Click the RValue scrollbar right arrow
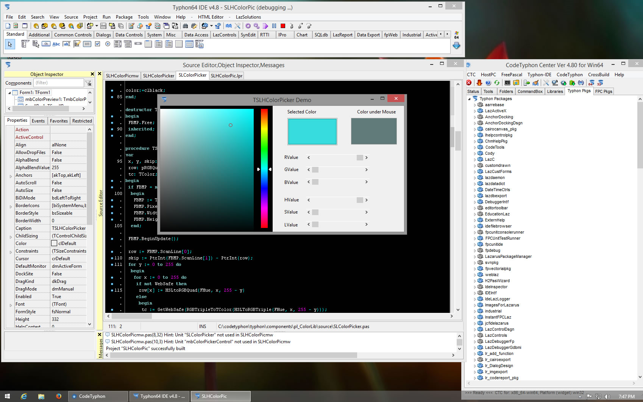Screen dimensions: 643x402 367,157
